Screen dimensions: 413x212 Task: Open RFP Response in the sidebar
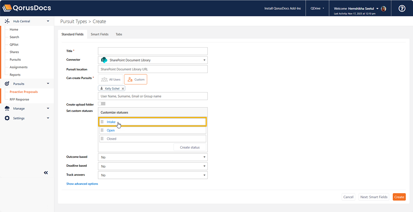[x=19, y=100]
